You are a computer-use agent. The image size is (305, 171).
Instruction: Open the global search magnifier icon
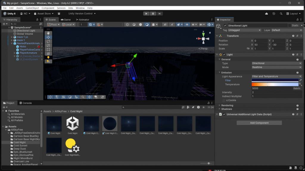pyautogui.click(x=281, y=14)
